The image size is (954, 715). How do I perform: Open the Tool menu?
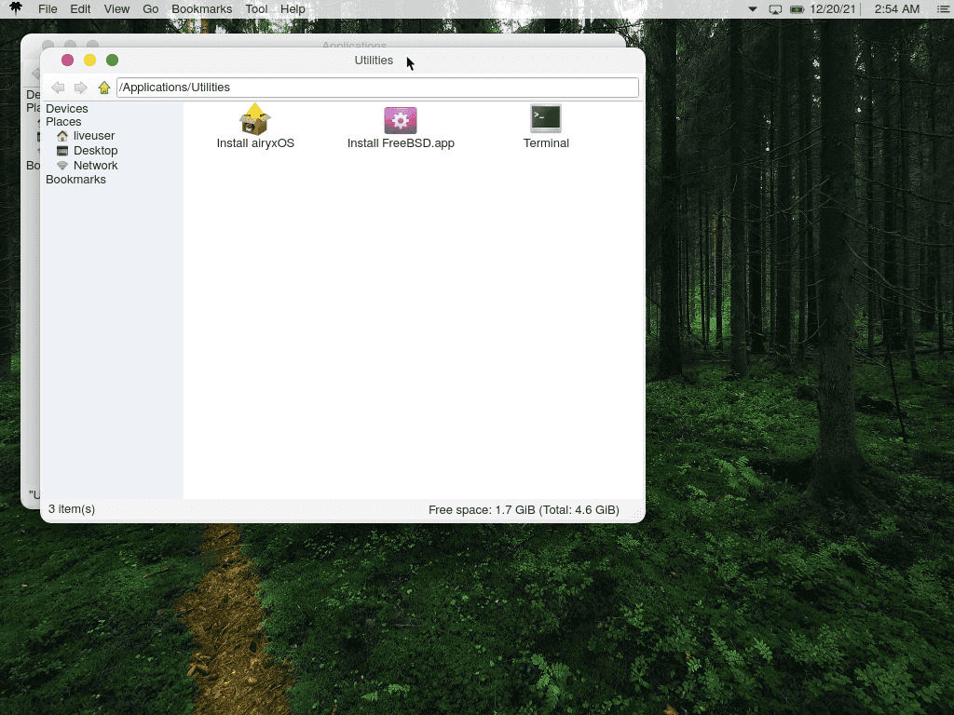click(x=256, y=8)
